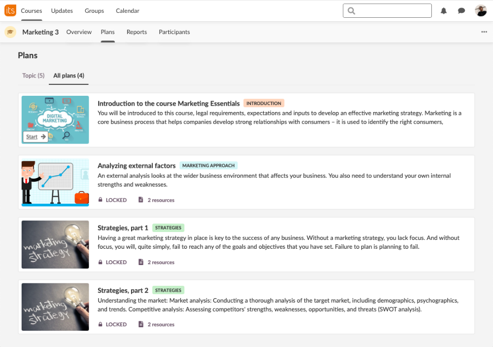This screenshot has width=493, height=347.
Task: Open Introduction to the course Marketing Essentials title
Action: tap(169, 103)
